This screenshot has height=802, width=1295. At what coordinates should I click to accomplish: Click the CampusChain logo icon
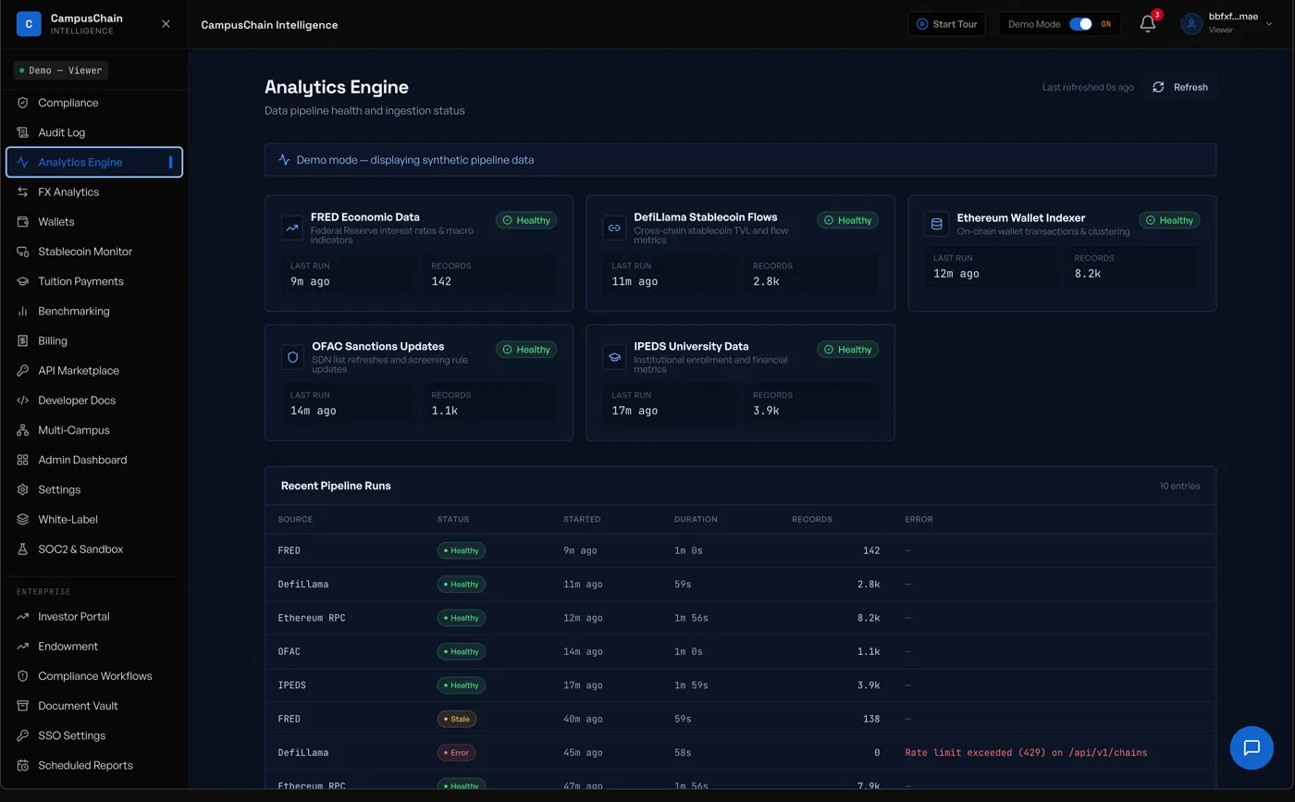click(29, 24)
